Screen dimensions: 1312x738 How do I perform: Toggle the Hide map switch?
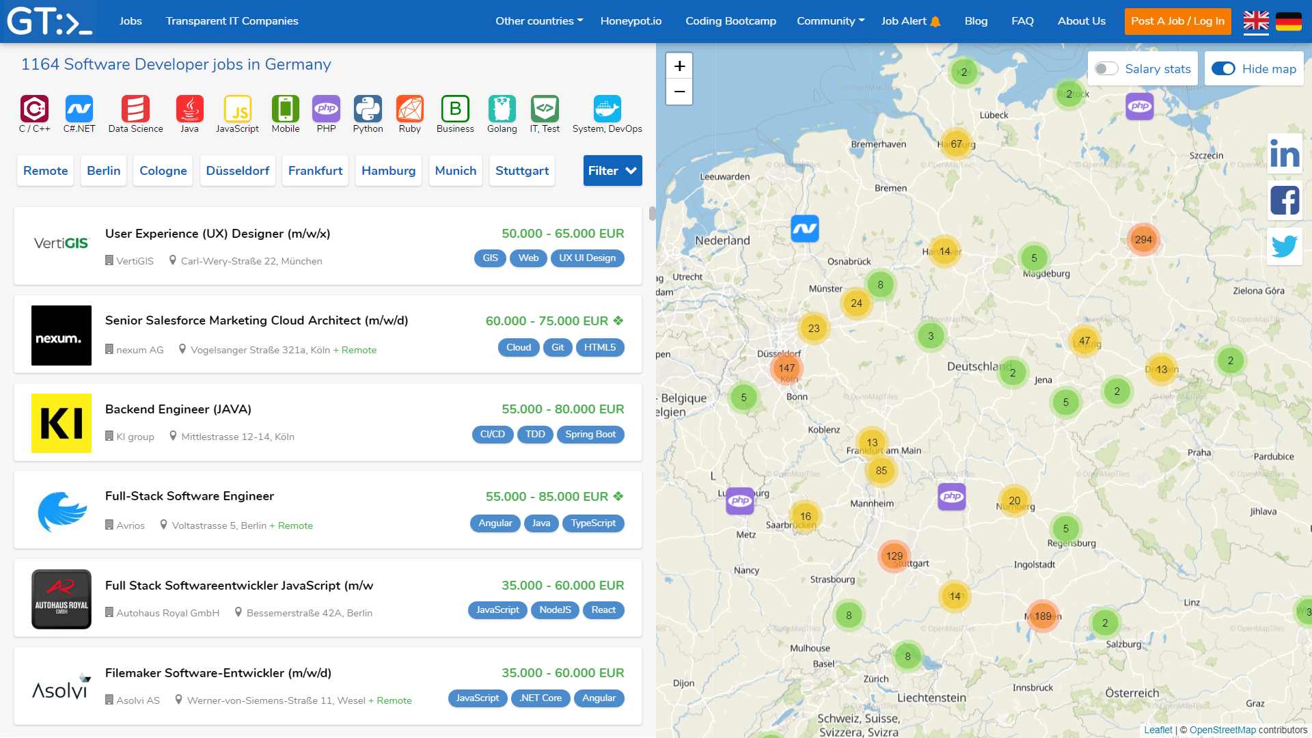coord(1223,68)
